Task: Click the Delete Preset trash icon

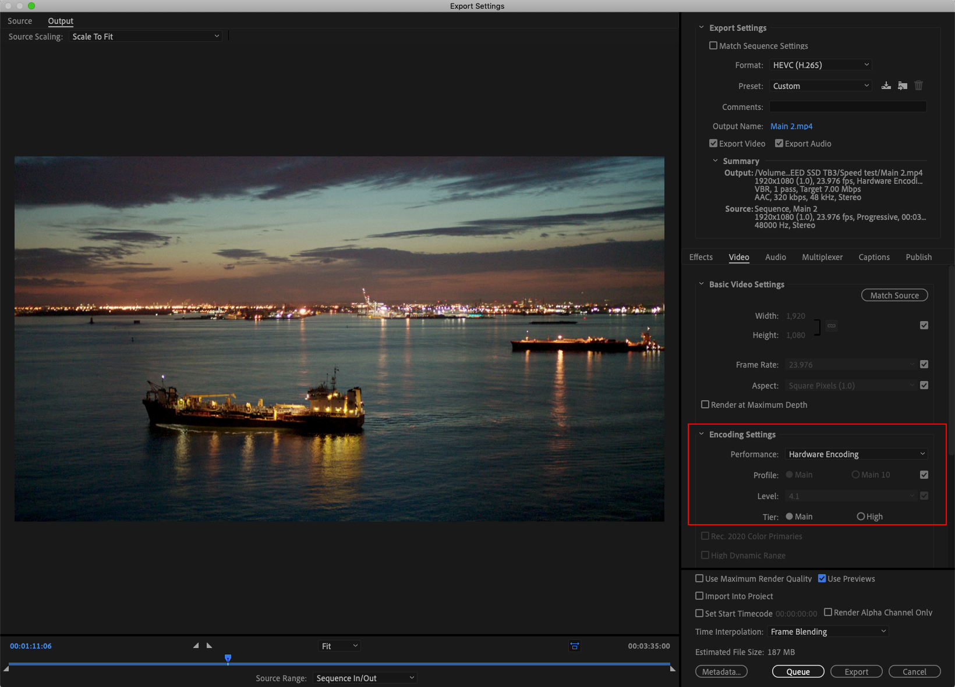Action: click(x=918, y=86)
